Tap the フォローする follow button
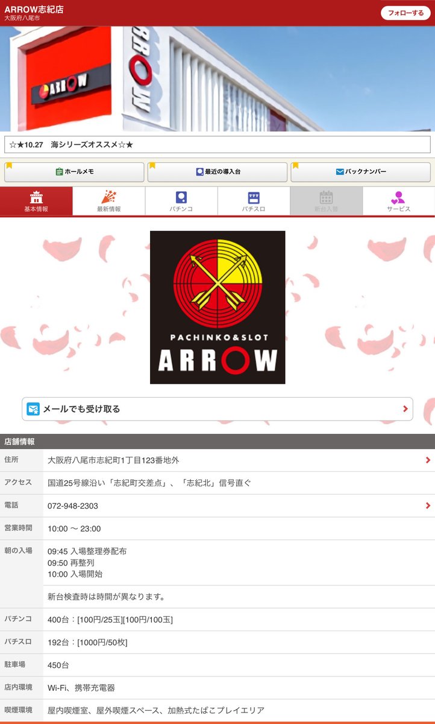 point(405,13)
